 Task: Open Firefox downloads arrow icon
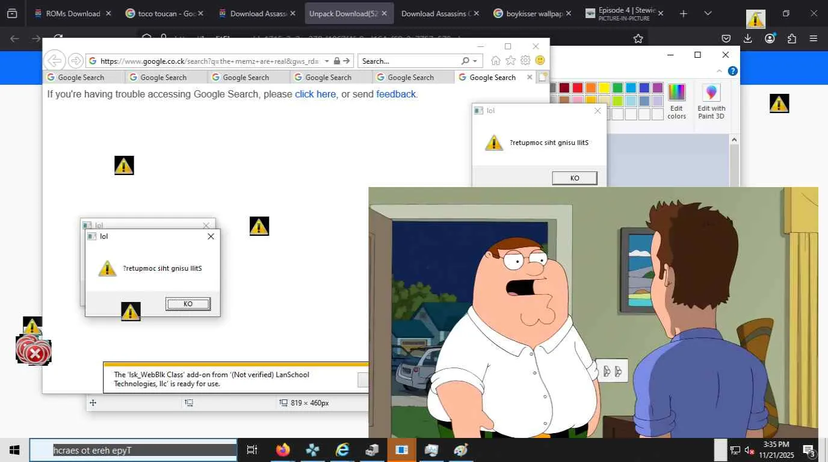pos(748,38)
